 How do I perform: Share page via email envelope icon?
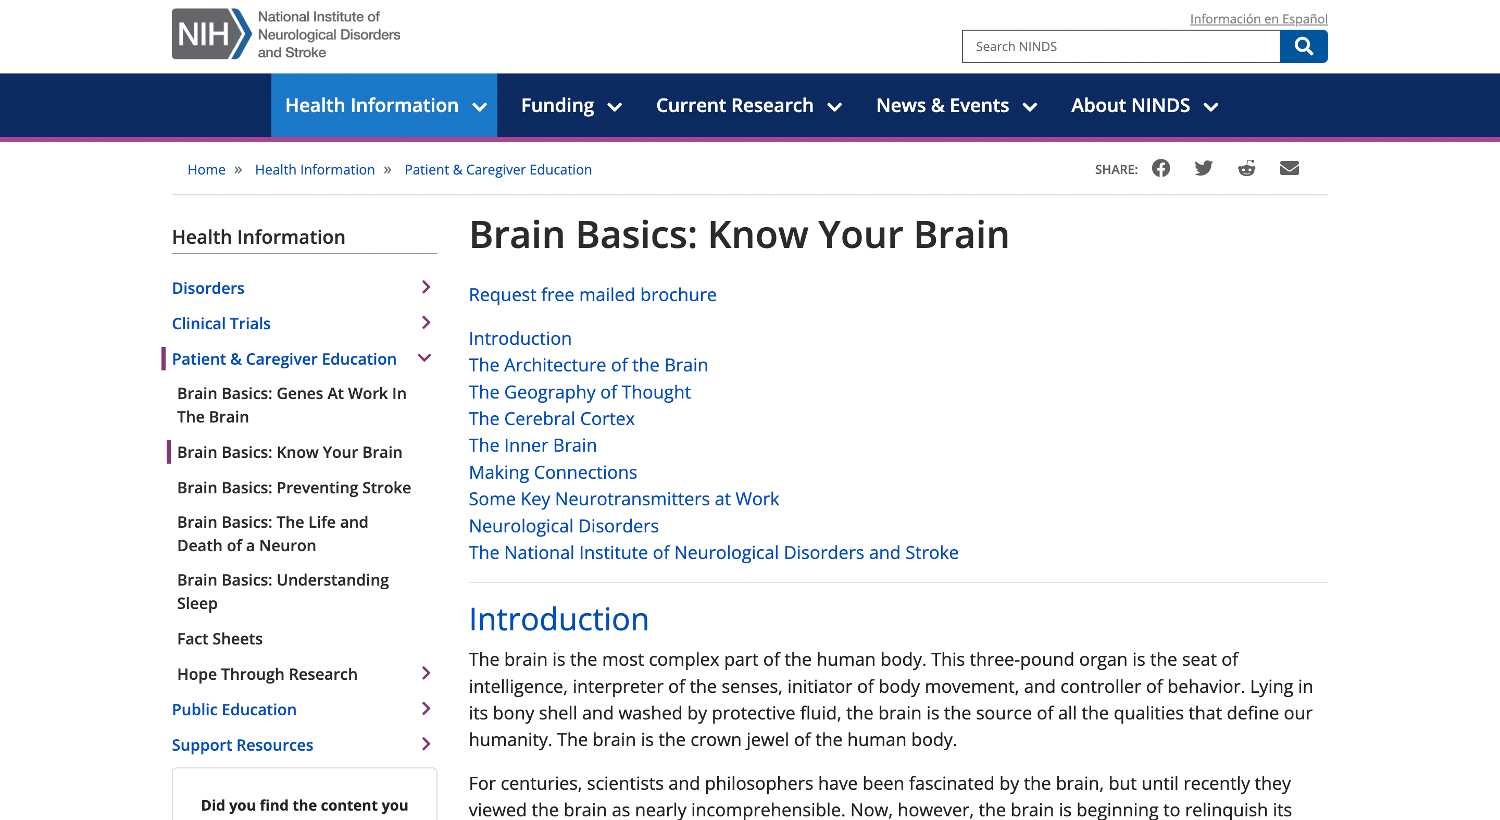coord(1289,168)
